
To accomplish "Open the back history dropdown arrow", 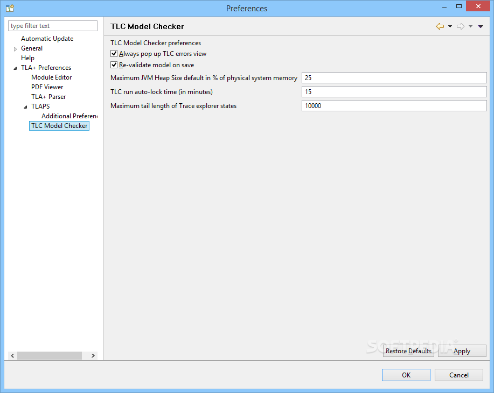I will tap(450, 26).
